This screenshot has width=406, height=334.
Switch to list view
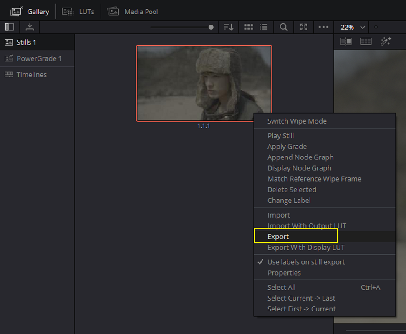(x=264, y=27)
